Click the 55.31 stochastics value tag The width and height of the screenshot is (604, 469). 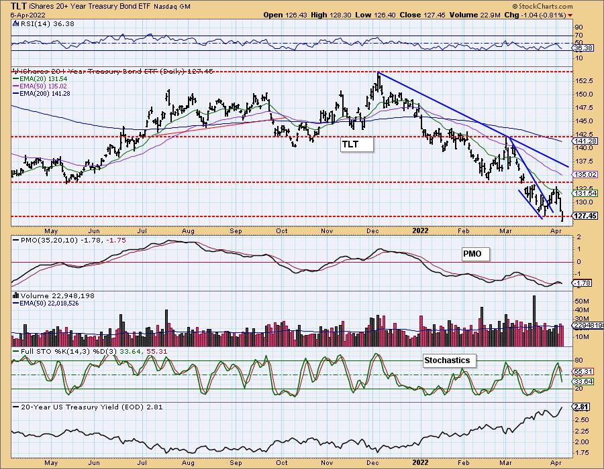[583, 372]
